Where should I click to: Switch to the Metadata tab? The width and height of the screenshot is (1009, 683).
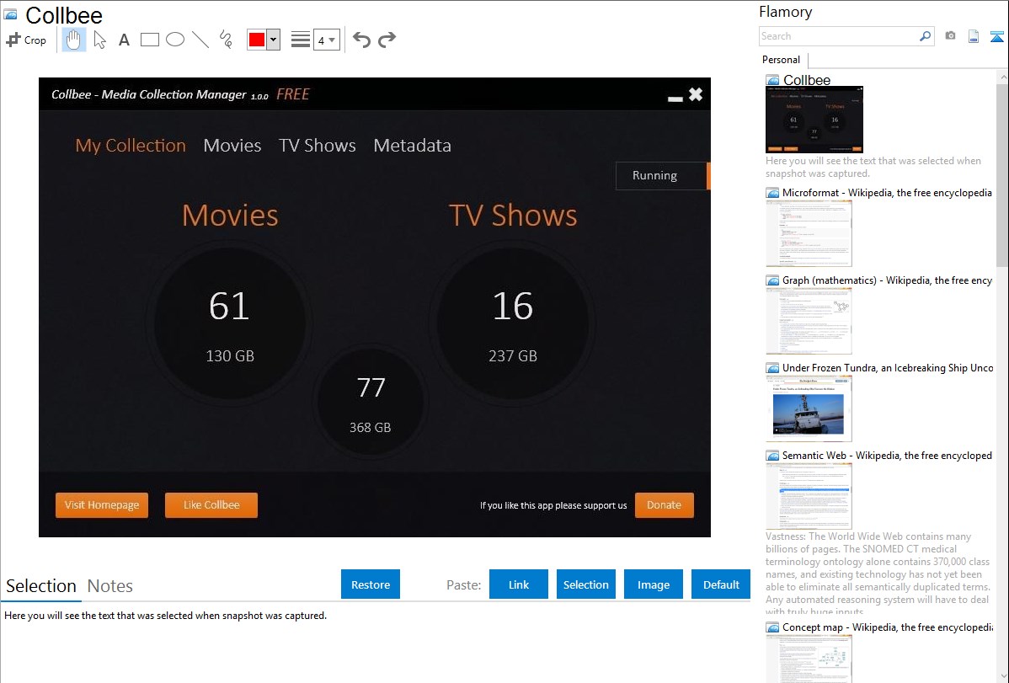(413, 146)
